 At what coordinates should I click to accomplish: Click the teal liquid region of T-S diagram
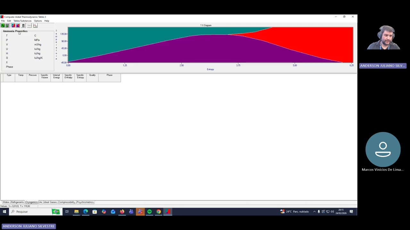(x=128, y=37)
